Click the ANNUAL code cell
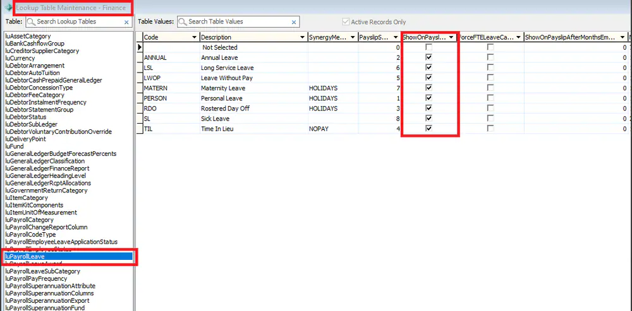 point(171,57)
